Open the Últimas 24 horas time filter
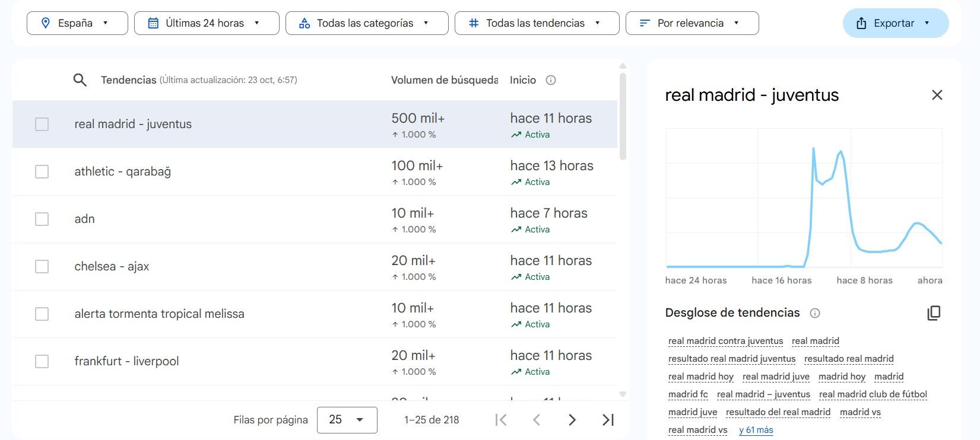The width and height of the screenshot is (980, 440). coord(207,23)
